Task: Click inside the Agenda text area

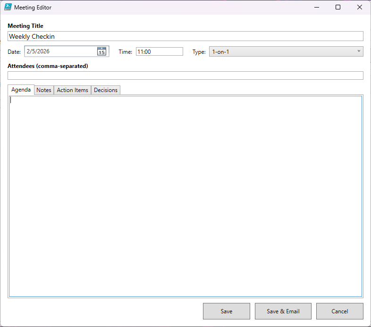Action: tap(185, 196)
